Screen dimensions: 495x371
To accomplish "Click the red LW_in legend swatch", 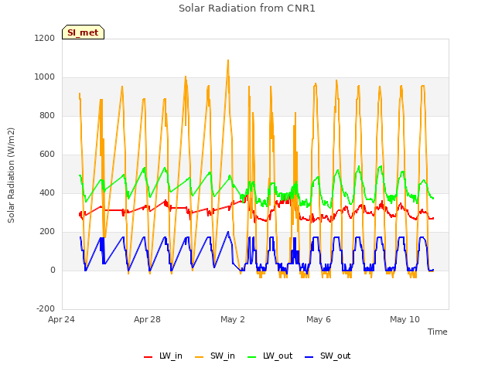I will [148, 357].
